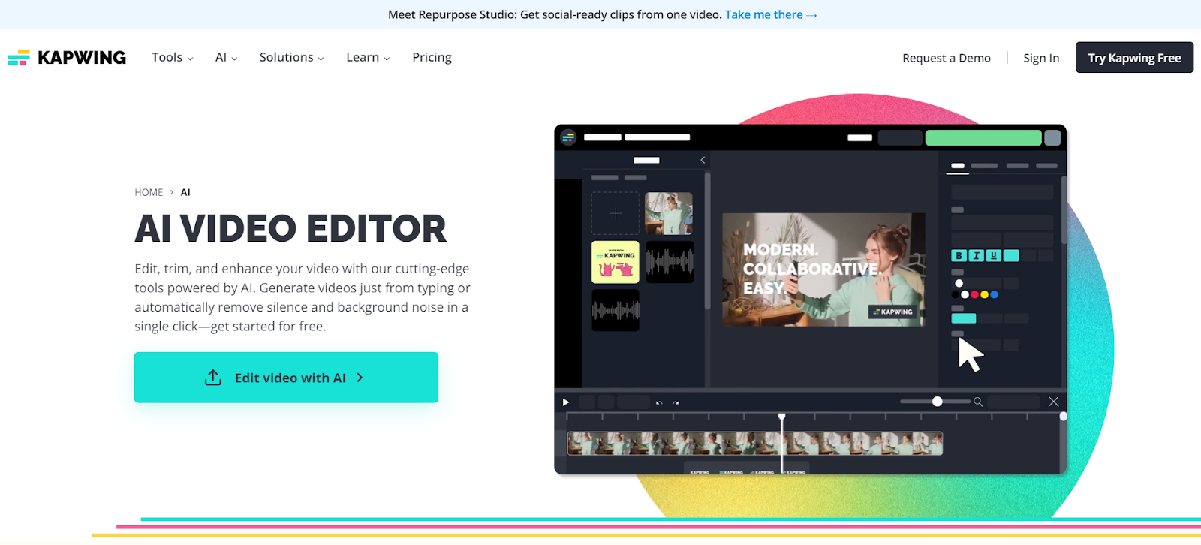Click the HOME breadcrumb link
Image resolution: width=1201 pixels, height=545 pixels.
tap(149, 192)
